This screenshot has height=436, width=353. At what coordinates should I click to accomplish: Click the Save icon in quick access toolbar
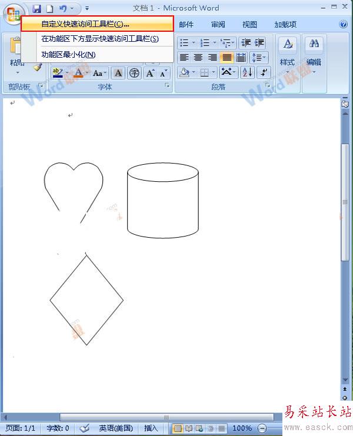tap(36, 9)
